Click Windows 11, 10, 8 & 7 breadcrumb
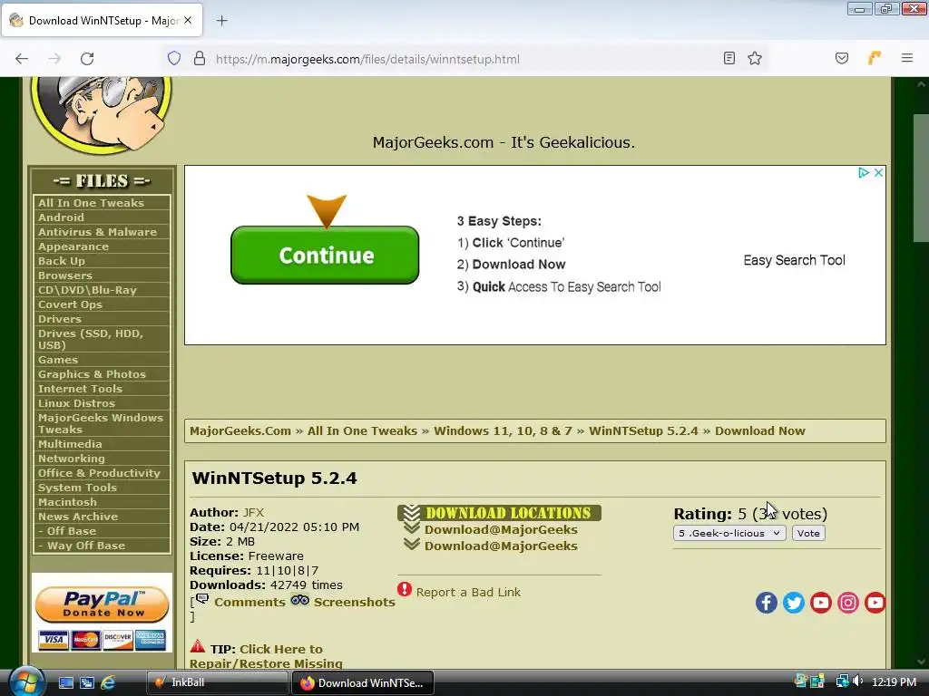 click(503, 430)
